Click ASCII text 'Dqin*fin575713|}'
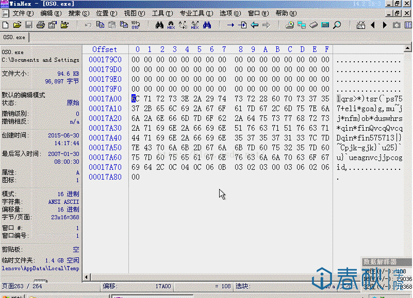The image size is (413, 298). tap(369, 138)
